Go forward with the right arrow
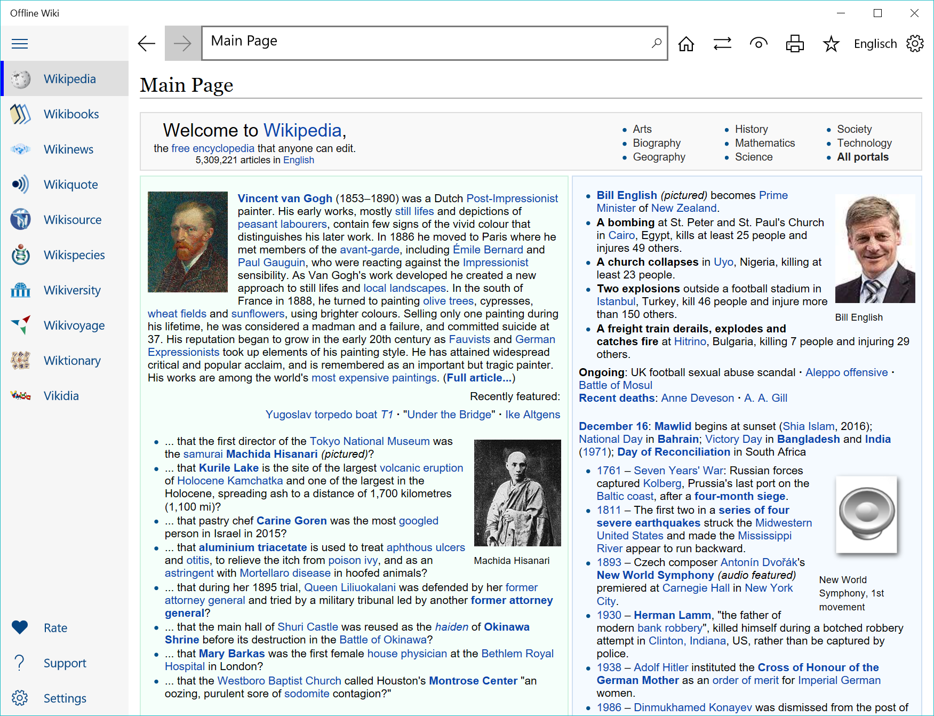The width and height of the screenshot is (934, 716). tap(182, 43)
